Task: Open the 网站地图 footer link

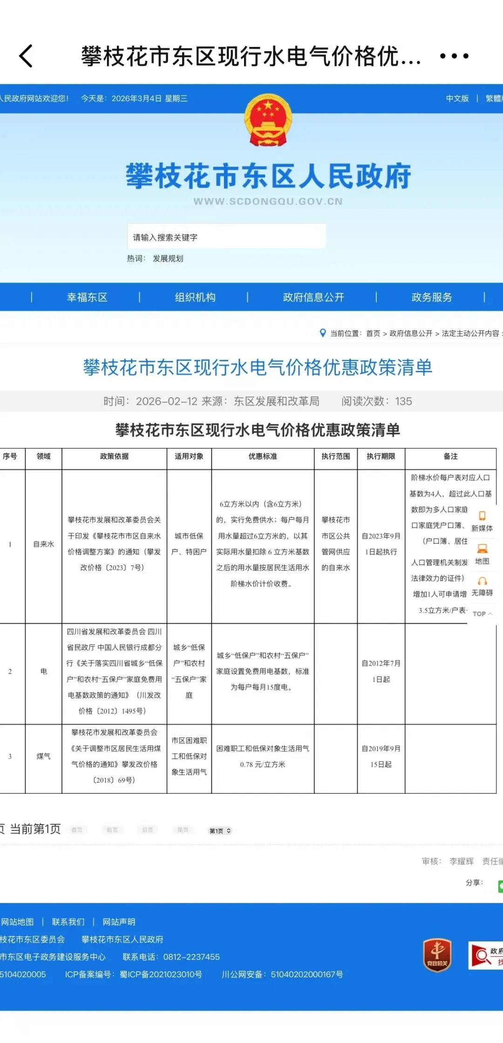Action: pyautogui.click(x=17, y=922)
